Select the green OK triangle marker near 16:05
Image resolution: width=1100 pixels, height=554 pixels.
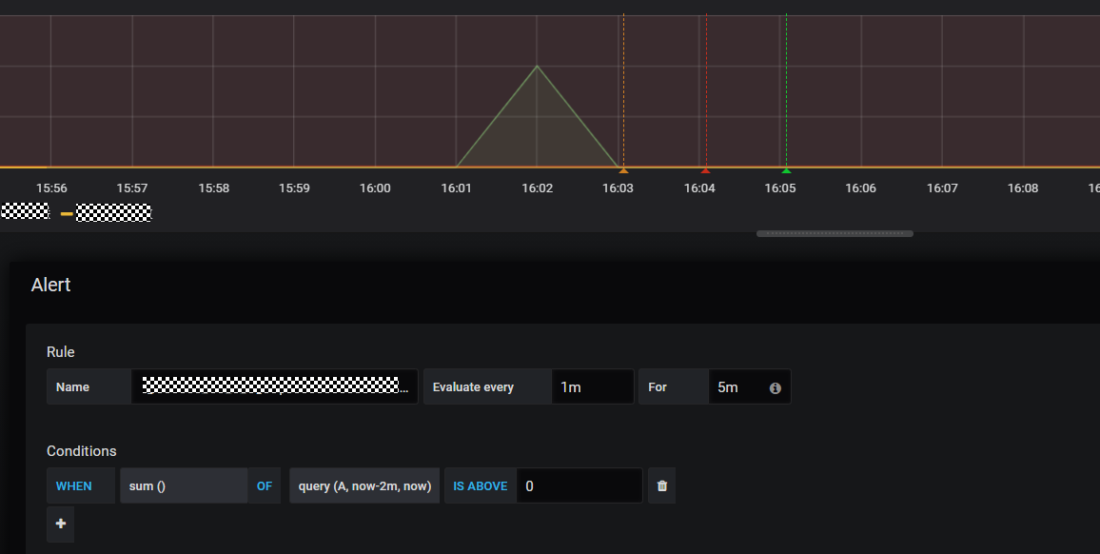coord(786,170)
